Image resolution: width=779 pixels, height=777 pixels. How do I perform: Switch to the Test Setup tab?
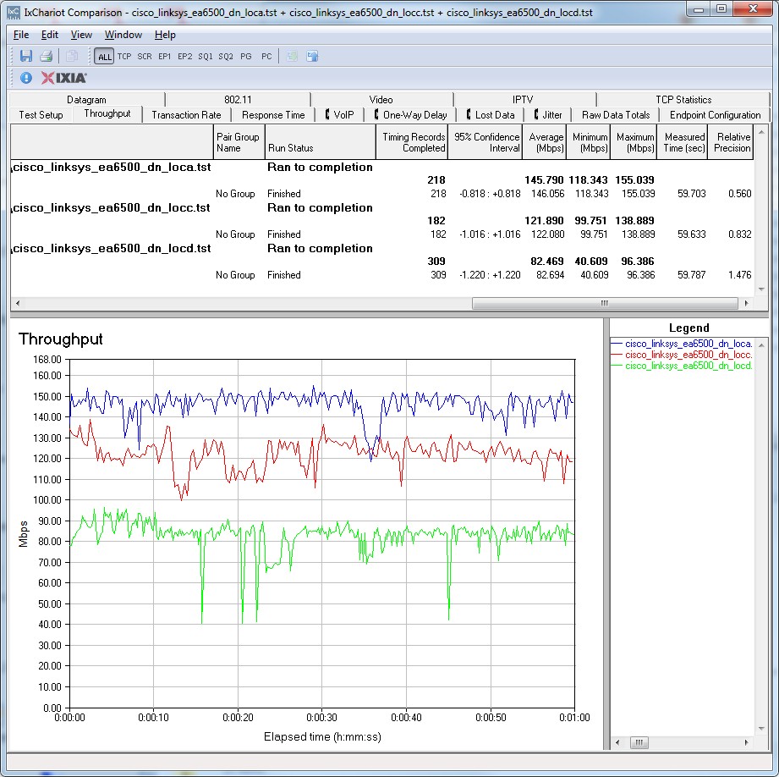coord(41,115)
